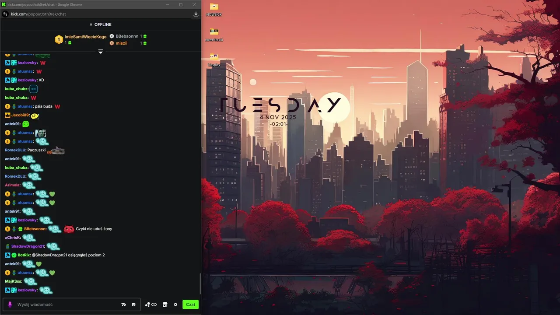Click kuba_chubz's arrows emote
The height and width of the screenshot is (315, 560).
[34, 89]
